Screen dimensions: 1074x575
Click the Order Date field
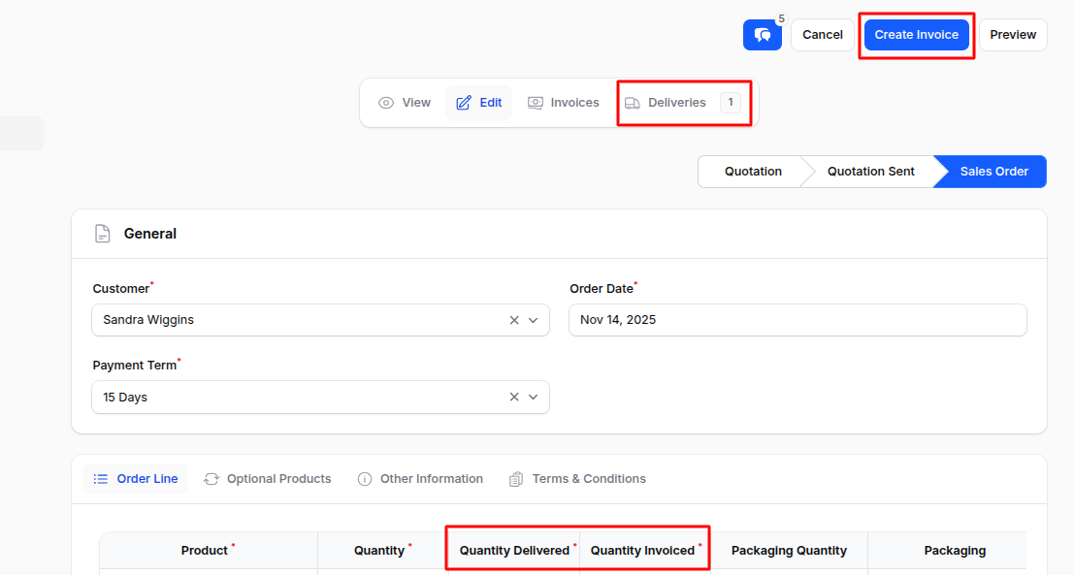coord(797,319)
